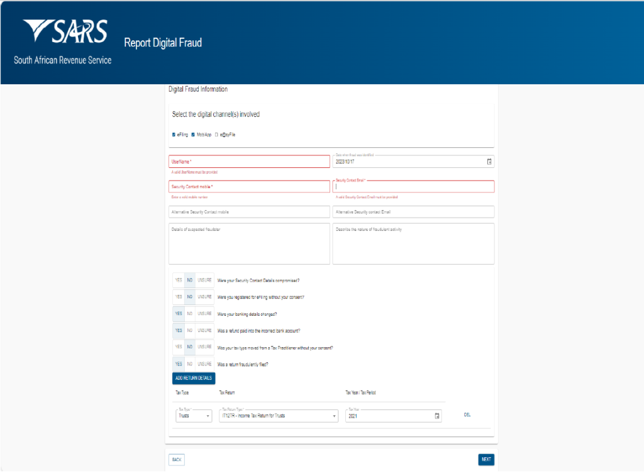The image size is (644, 473).
Task: Click the Details of suspected fraudster textbox
Action: pos(249,244)
